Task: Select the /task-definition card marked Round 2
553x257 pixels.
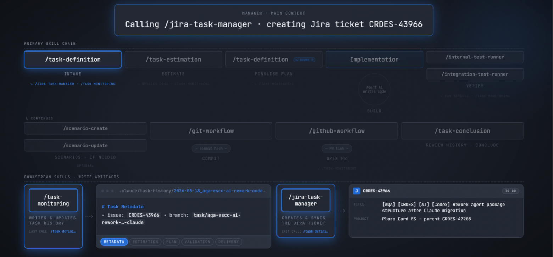Action: pos(274,60)
